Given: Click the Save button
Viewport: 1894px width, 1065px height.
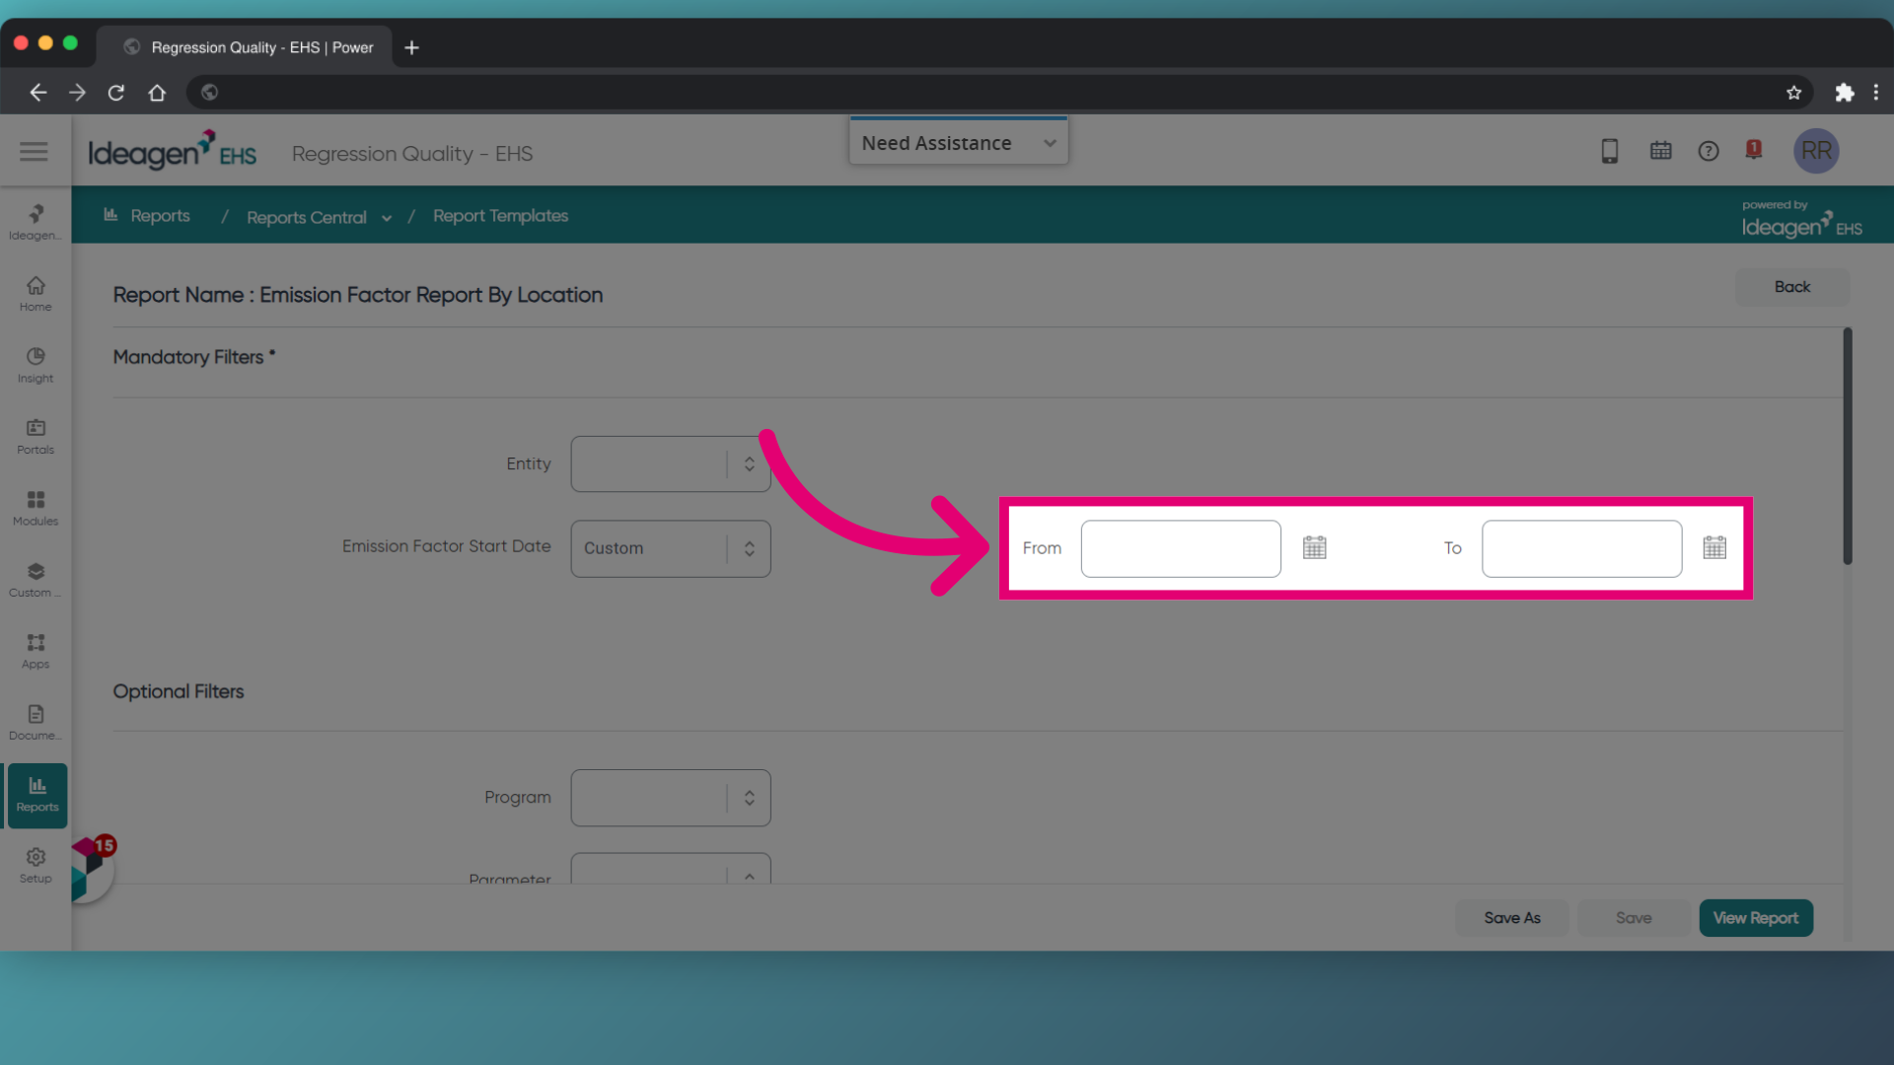Looking at the screenshot, I should tap(1634, 918).
